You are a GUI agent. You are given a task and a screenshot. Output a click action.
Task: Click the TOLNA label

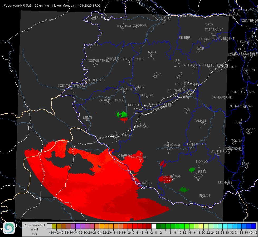click(x=237, y=141)
